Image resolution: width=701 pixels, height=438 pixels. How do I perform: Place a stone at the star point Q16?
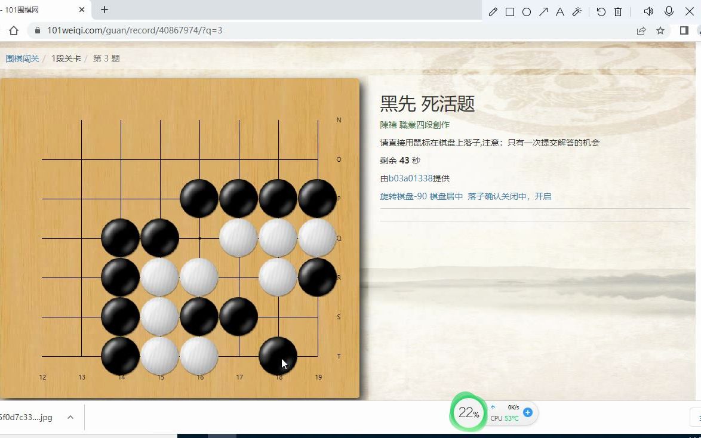pyautogui.click(x=199, y=238)
